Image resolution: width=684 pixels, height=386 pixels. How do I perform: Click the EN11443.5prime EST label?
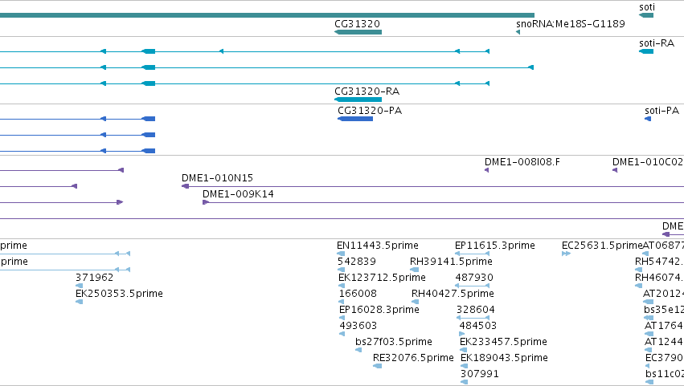[377, 246]
